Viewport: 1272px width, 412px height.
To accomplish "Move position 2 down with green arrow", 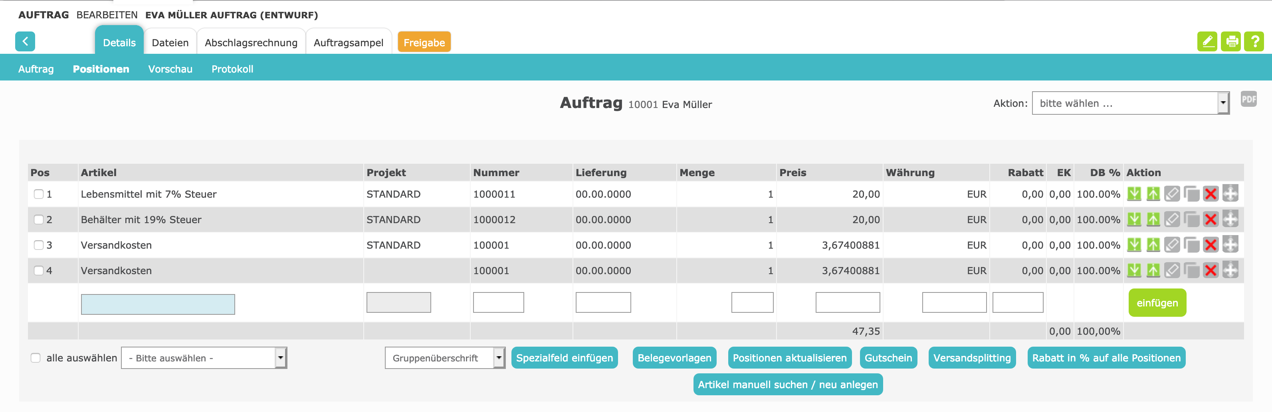I will [x=1134, y=220].
